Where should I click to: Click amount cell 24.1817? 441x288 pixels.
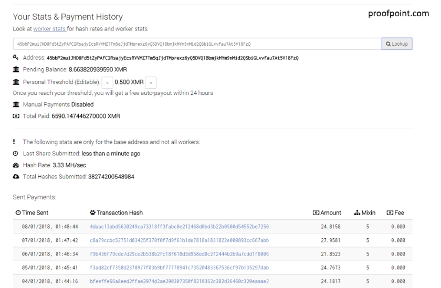coord(330,281)
